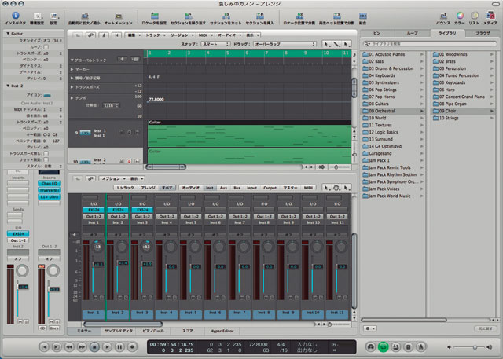Open the Track (トラック) local menu
503x359 pixels.
point(155,35)
